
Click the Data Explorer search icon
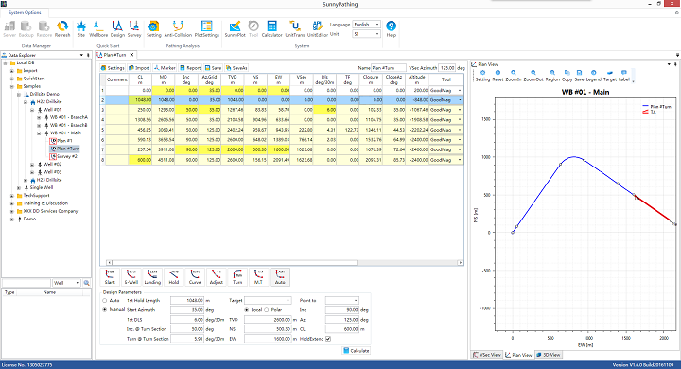pos(86,283)
